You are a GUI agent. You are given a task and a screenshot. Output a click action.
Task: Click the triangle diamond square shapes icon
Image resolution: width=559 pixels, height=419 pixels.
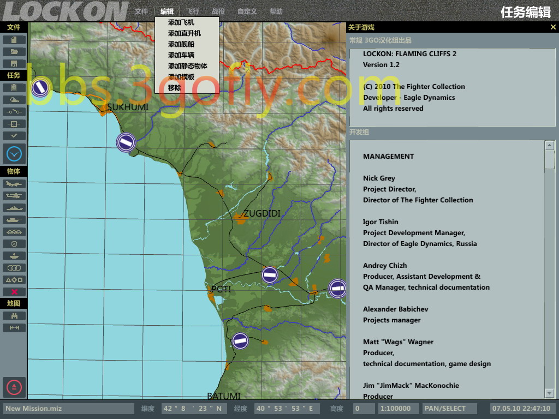click(x=14, y=280)
